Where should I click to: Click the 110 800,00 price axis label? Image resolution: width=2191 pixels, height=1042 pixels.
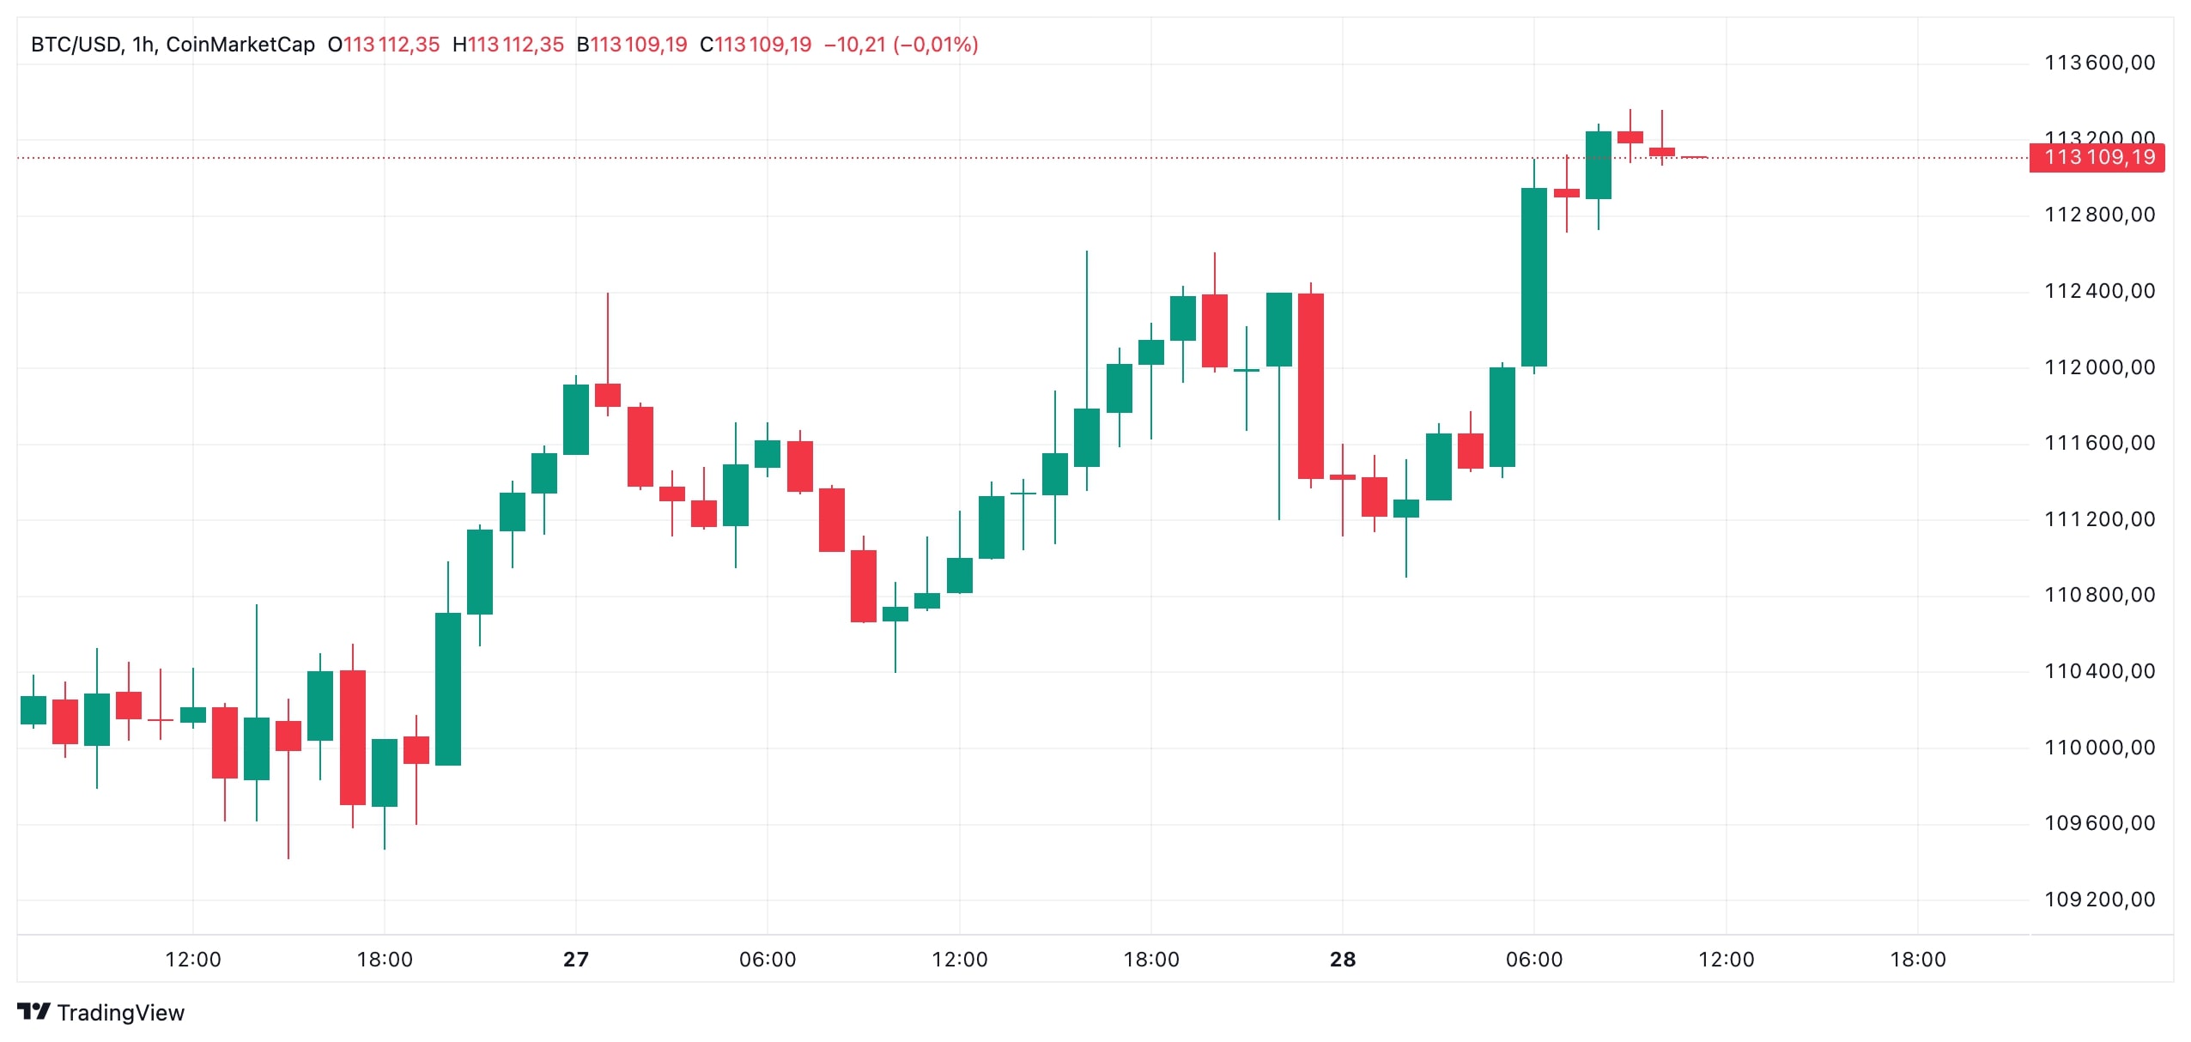point(2100,595)
